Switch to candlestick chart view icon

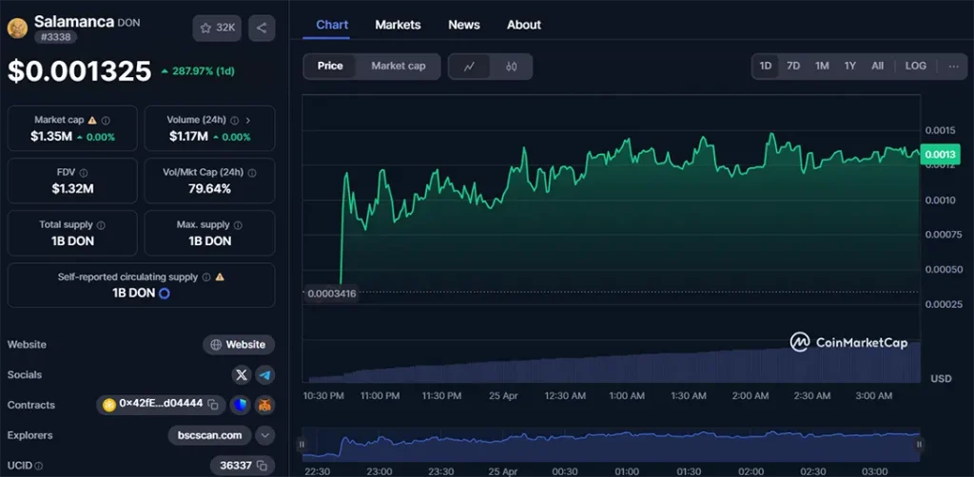[x=511, y=67]
